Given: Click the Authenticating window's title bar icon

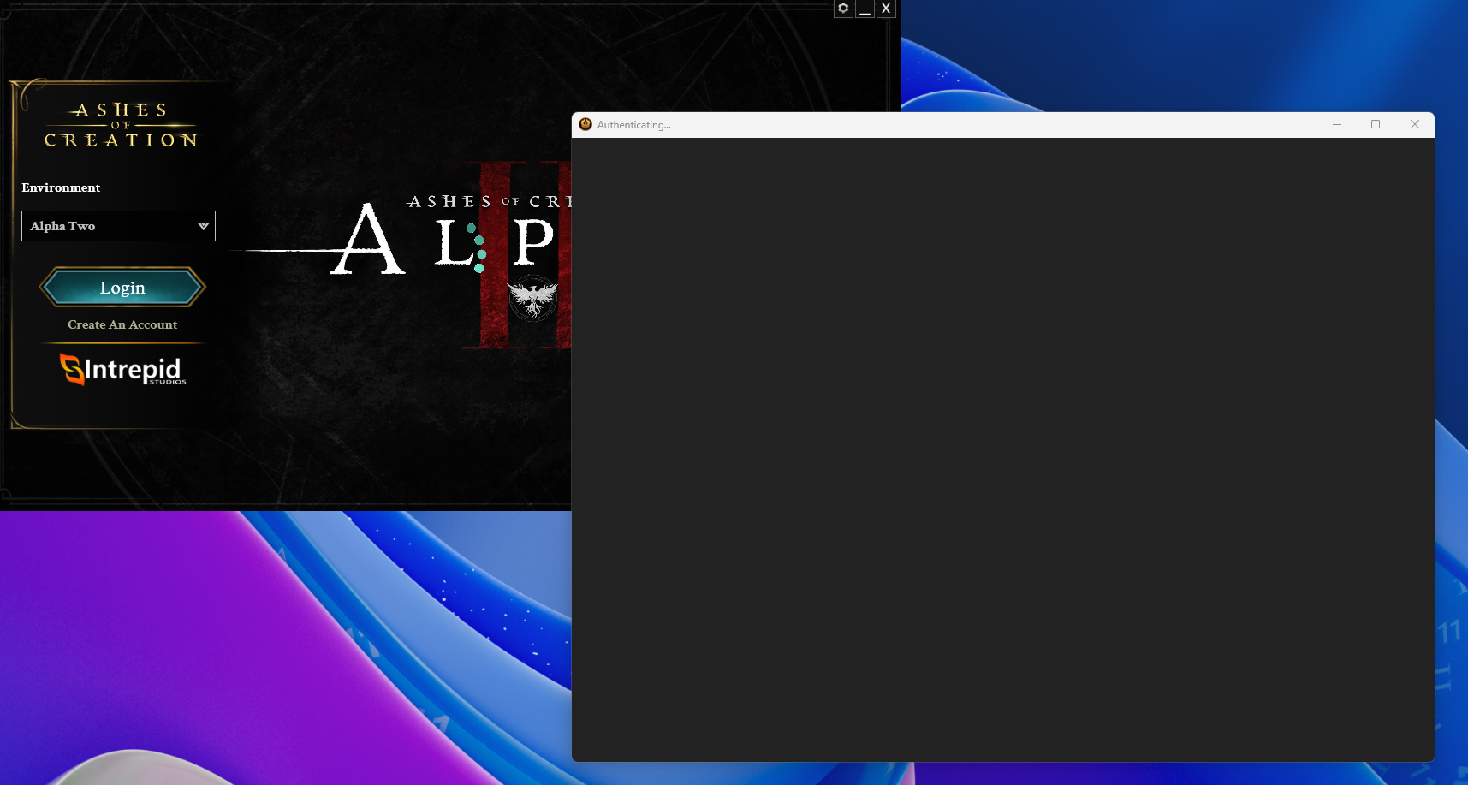Looking at the screenshot, I should point(586,124).
